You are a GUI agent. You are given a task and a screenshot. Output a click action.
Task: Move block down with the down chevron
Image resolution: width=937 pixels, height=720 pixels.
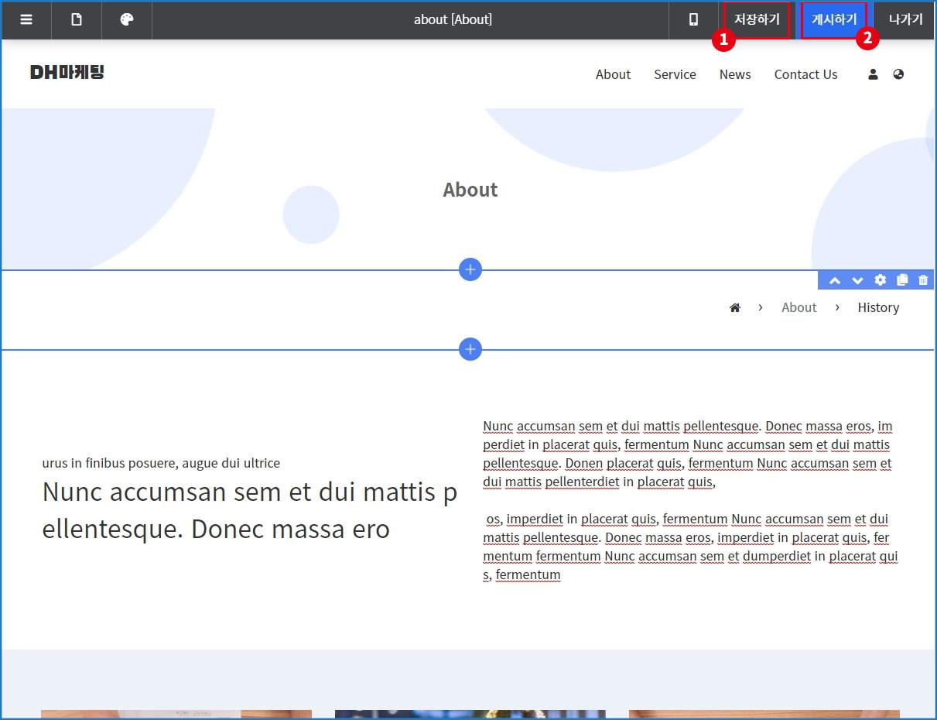(857, 280)
